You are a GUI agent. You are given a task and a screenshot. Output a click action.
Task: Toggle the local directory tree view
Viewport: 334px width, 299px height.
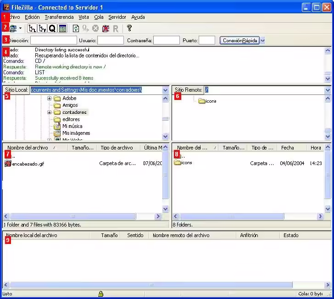[32, 28]
